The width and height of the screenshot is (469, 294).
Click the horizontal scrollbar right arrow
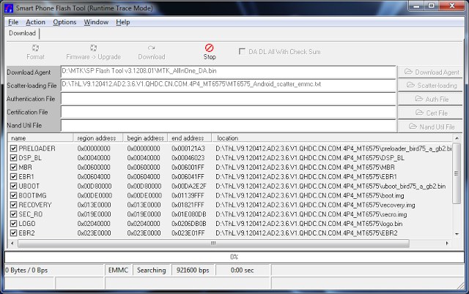click(x=447, y=244)
